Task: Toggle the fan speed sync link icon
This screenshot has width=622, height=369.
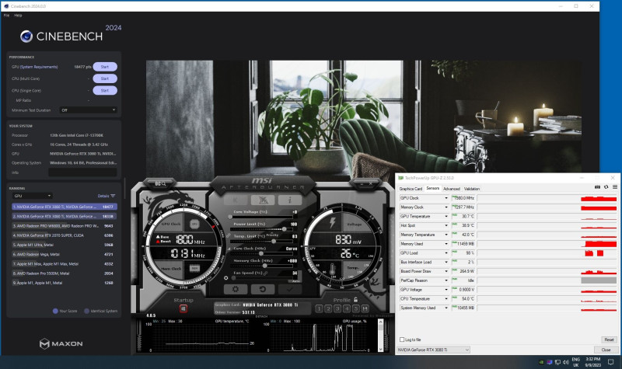Action: click(265, 273)
